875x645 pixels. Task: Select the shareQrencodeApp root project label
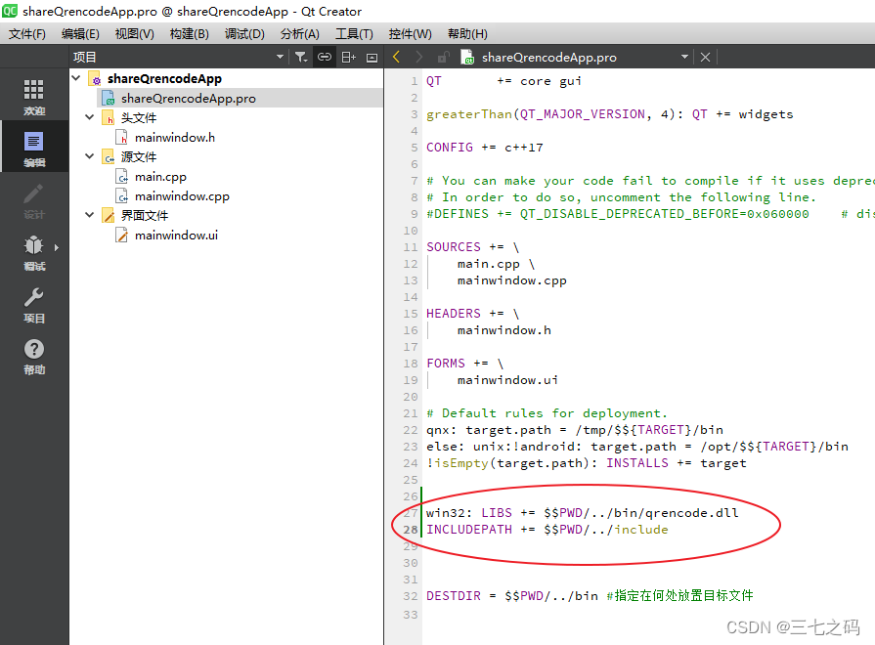point(164,79)
